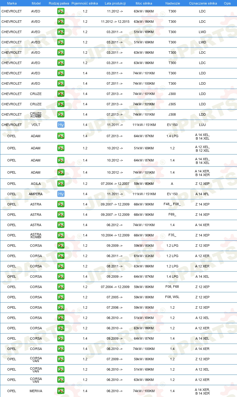Click the petrol icon in the Cruze J300 row
237x397 pixels.
pos(61,94)
